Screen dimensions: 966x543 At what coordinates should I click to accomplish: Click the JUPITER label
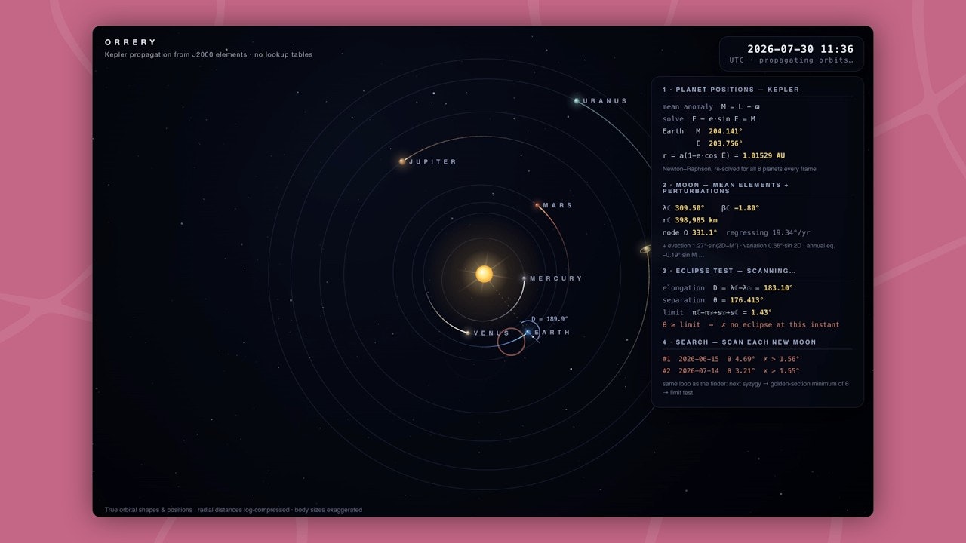click(x=432, y=162)
